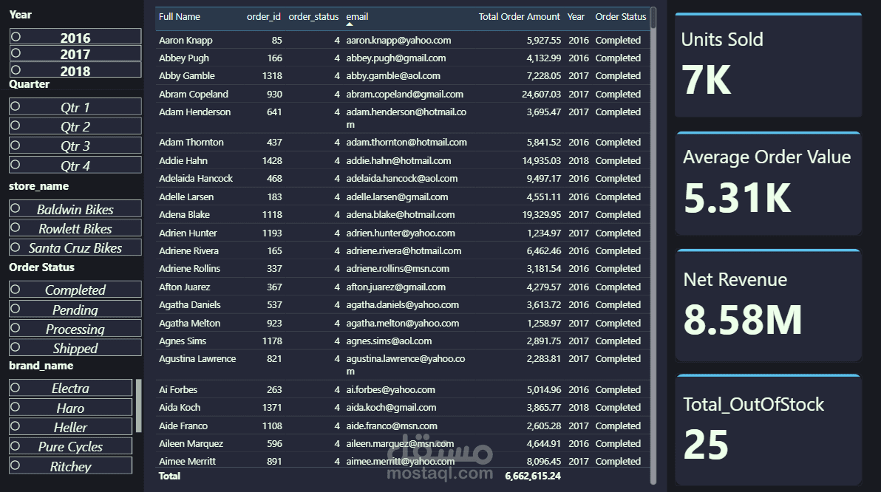The width and height of the screenshot is (881, 492).
Task: Select Completed order status filter
Action: (75, 290)
